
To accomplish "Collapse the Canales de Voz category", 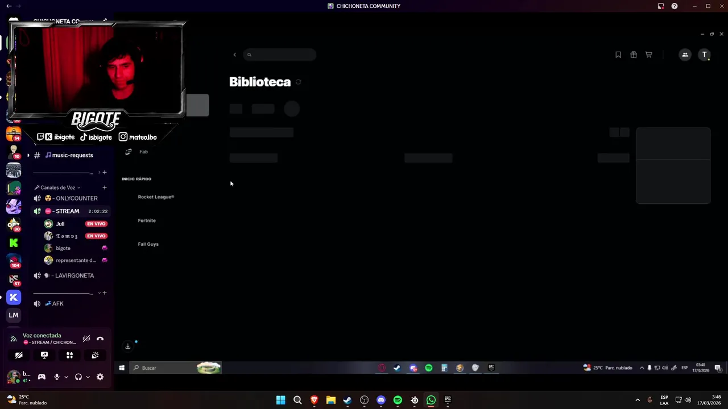I will click(x=57, y=187).
